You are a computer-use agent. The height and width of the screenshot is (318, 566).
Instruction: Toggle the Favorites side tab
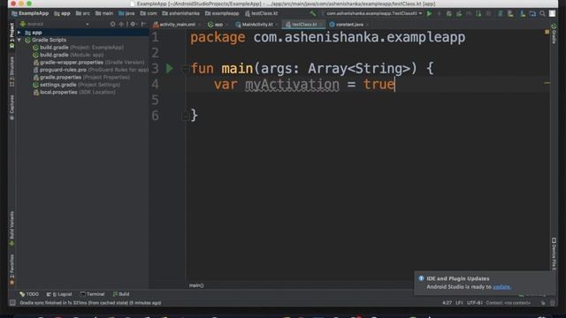tap(11, 269)
